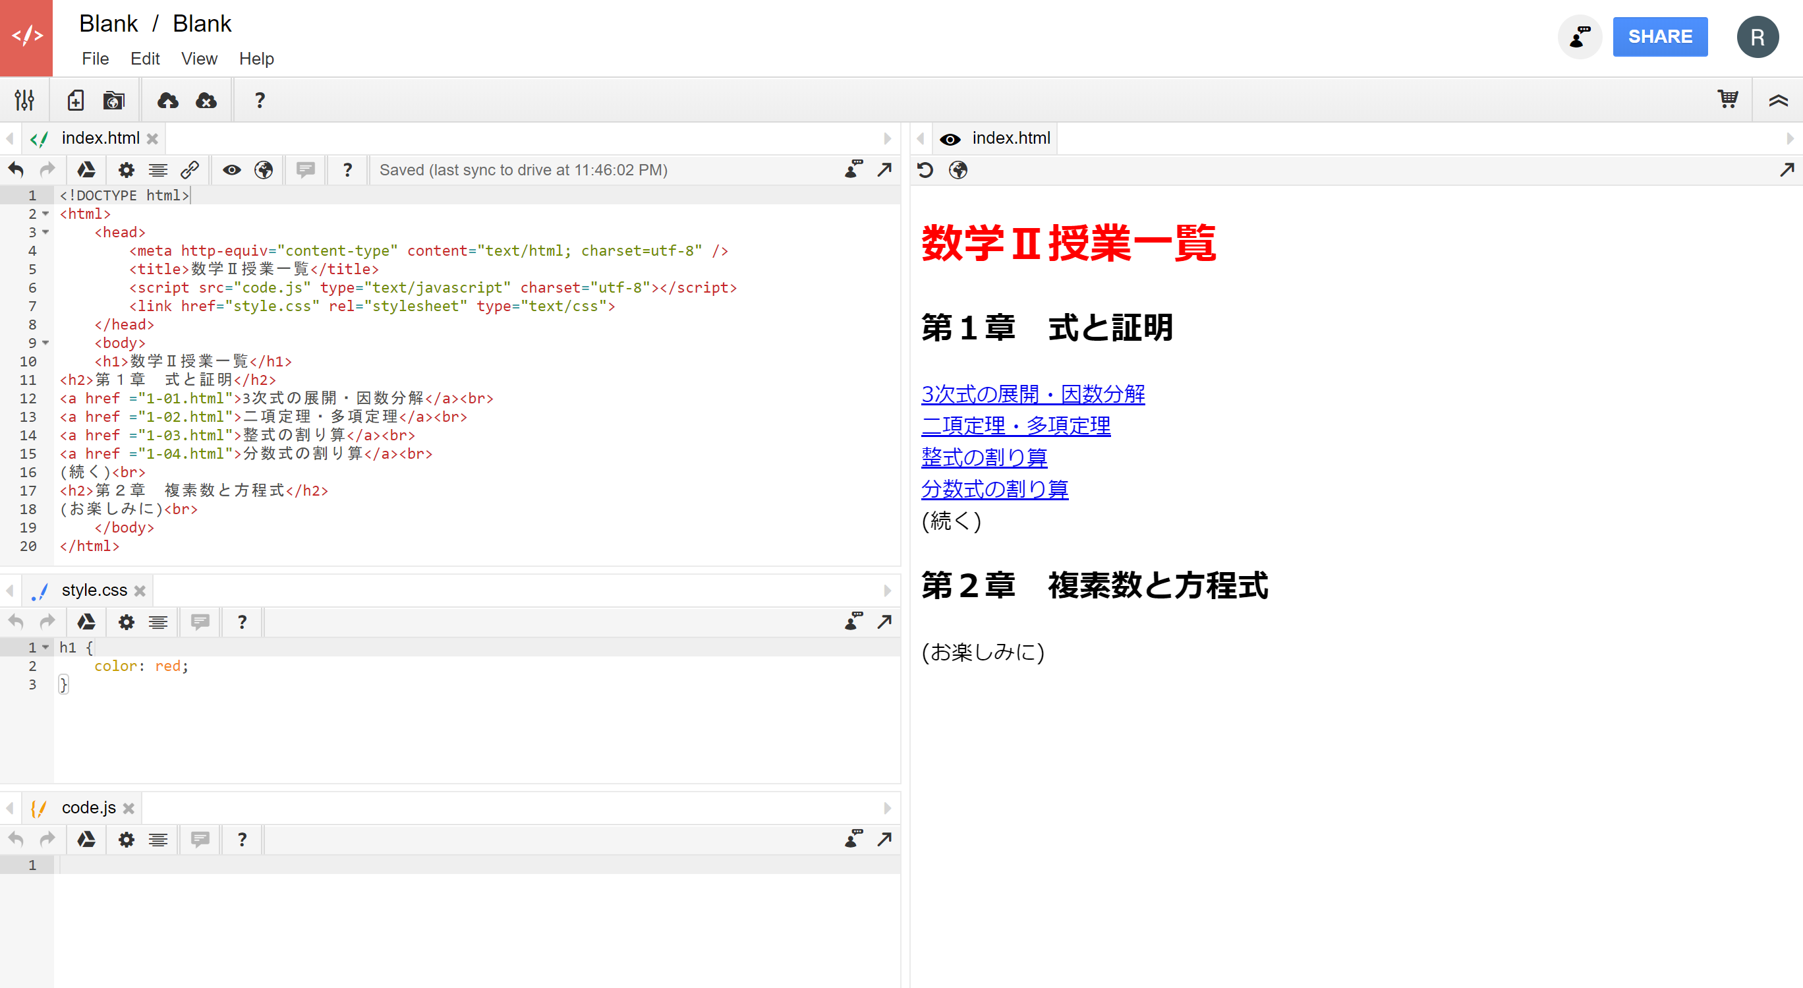This screenshot has width=1803, height=988.
Task: Open the 3次式の展開・因数分解 link
Action: 1033,394
